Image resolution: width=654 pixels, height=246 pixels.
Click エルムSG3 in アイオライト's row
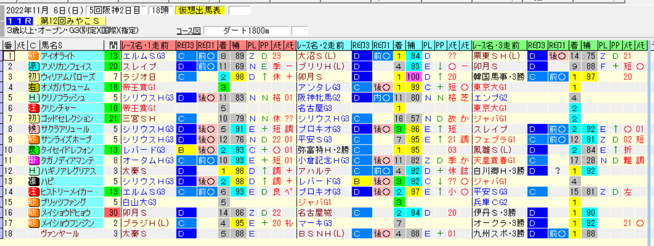tap(147, 56)
